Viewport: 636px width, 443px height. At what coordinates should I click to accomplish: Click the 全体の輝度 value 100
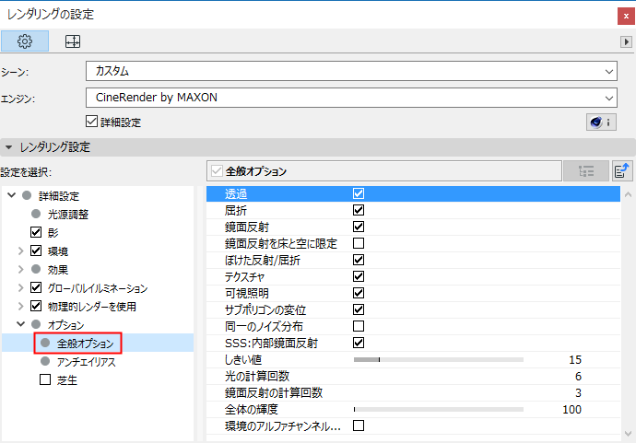point(571,409)
